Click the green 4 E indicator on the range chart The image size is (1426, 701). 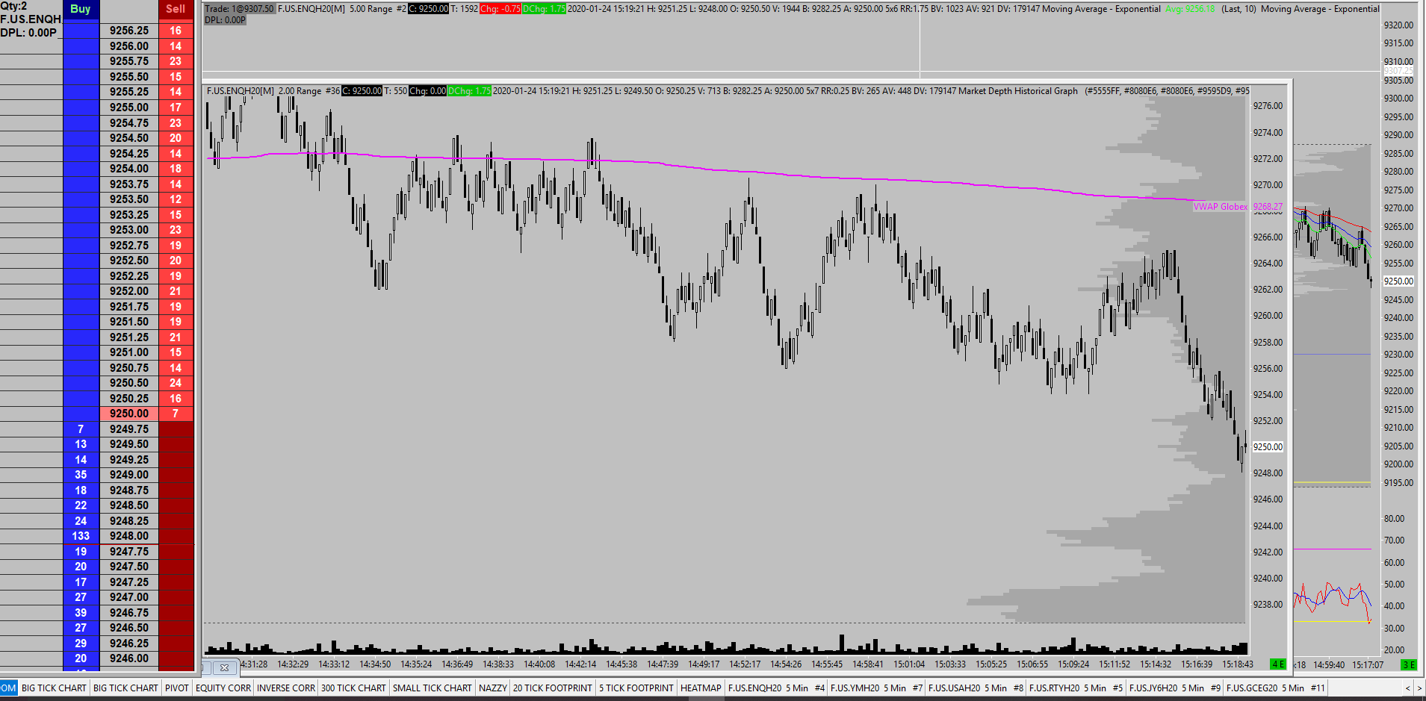click(1278, 664)
